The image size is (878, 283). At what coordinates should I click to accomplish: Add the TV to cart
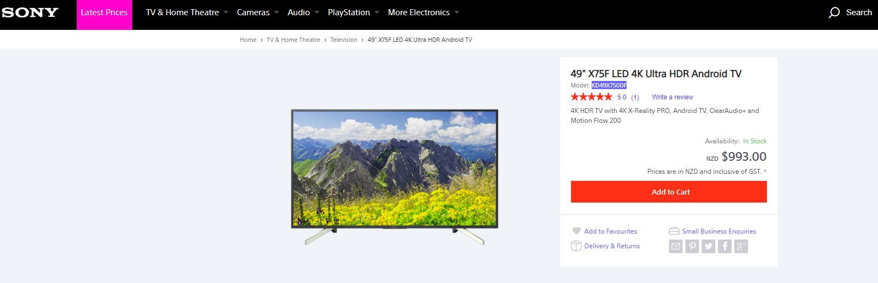pos(668,192)
